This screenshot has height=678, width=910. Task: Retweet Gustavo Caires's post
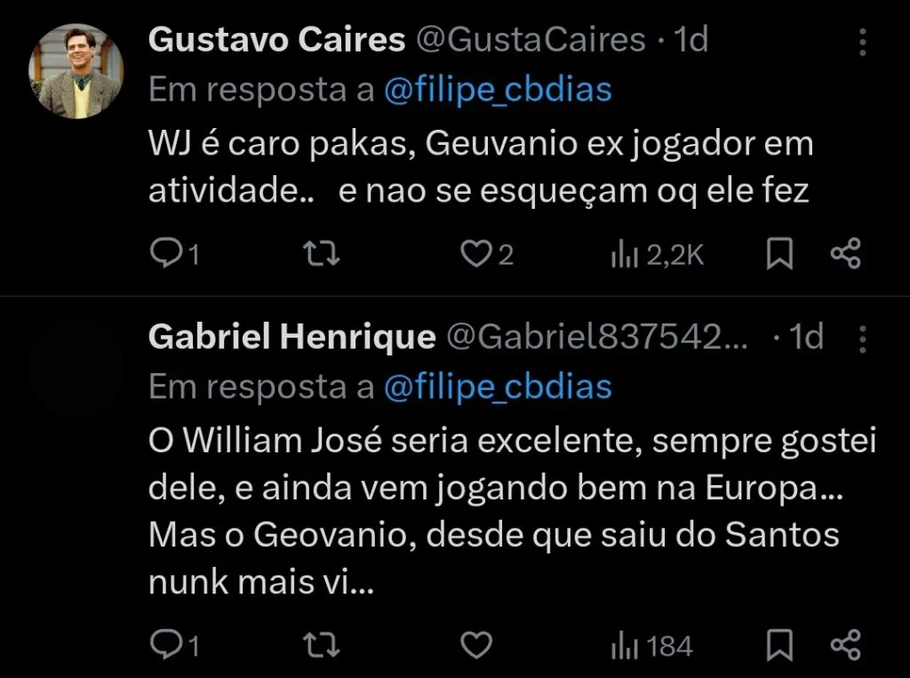tap(320, 254)
